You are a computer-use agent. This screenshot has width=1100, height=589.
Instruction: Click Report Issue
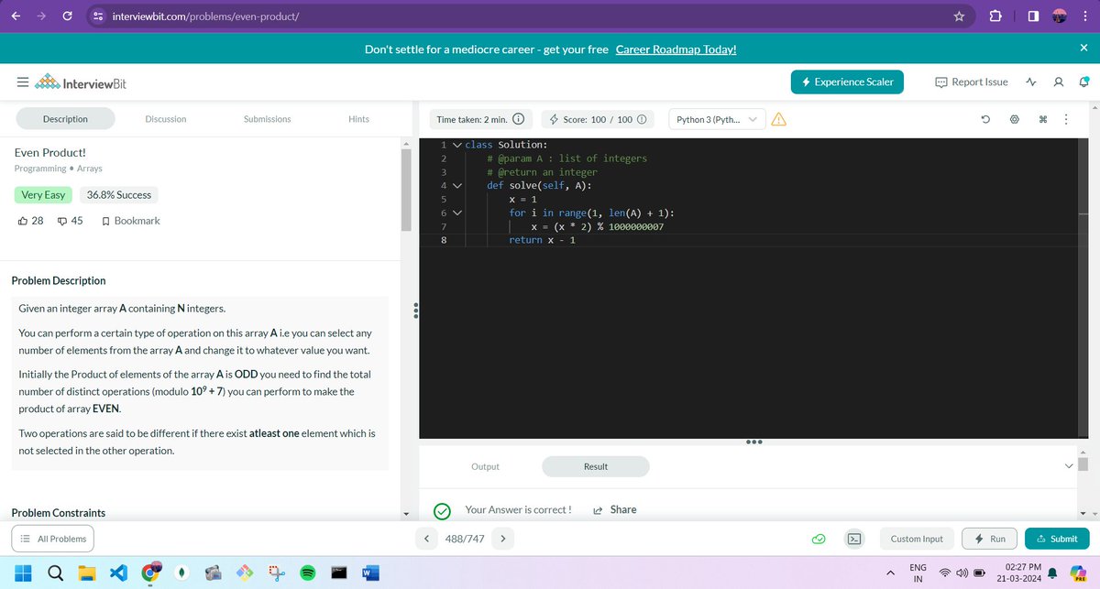pyautogui.click(x=972, y=82)
